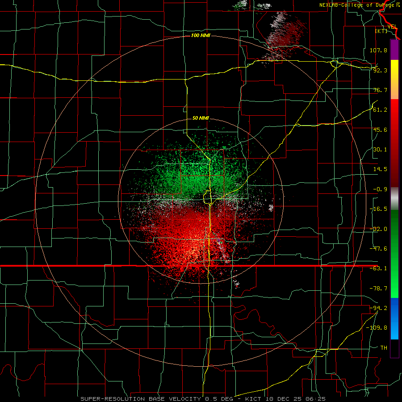Click the -32.0 velocity scale value

coord(378,229)
